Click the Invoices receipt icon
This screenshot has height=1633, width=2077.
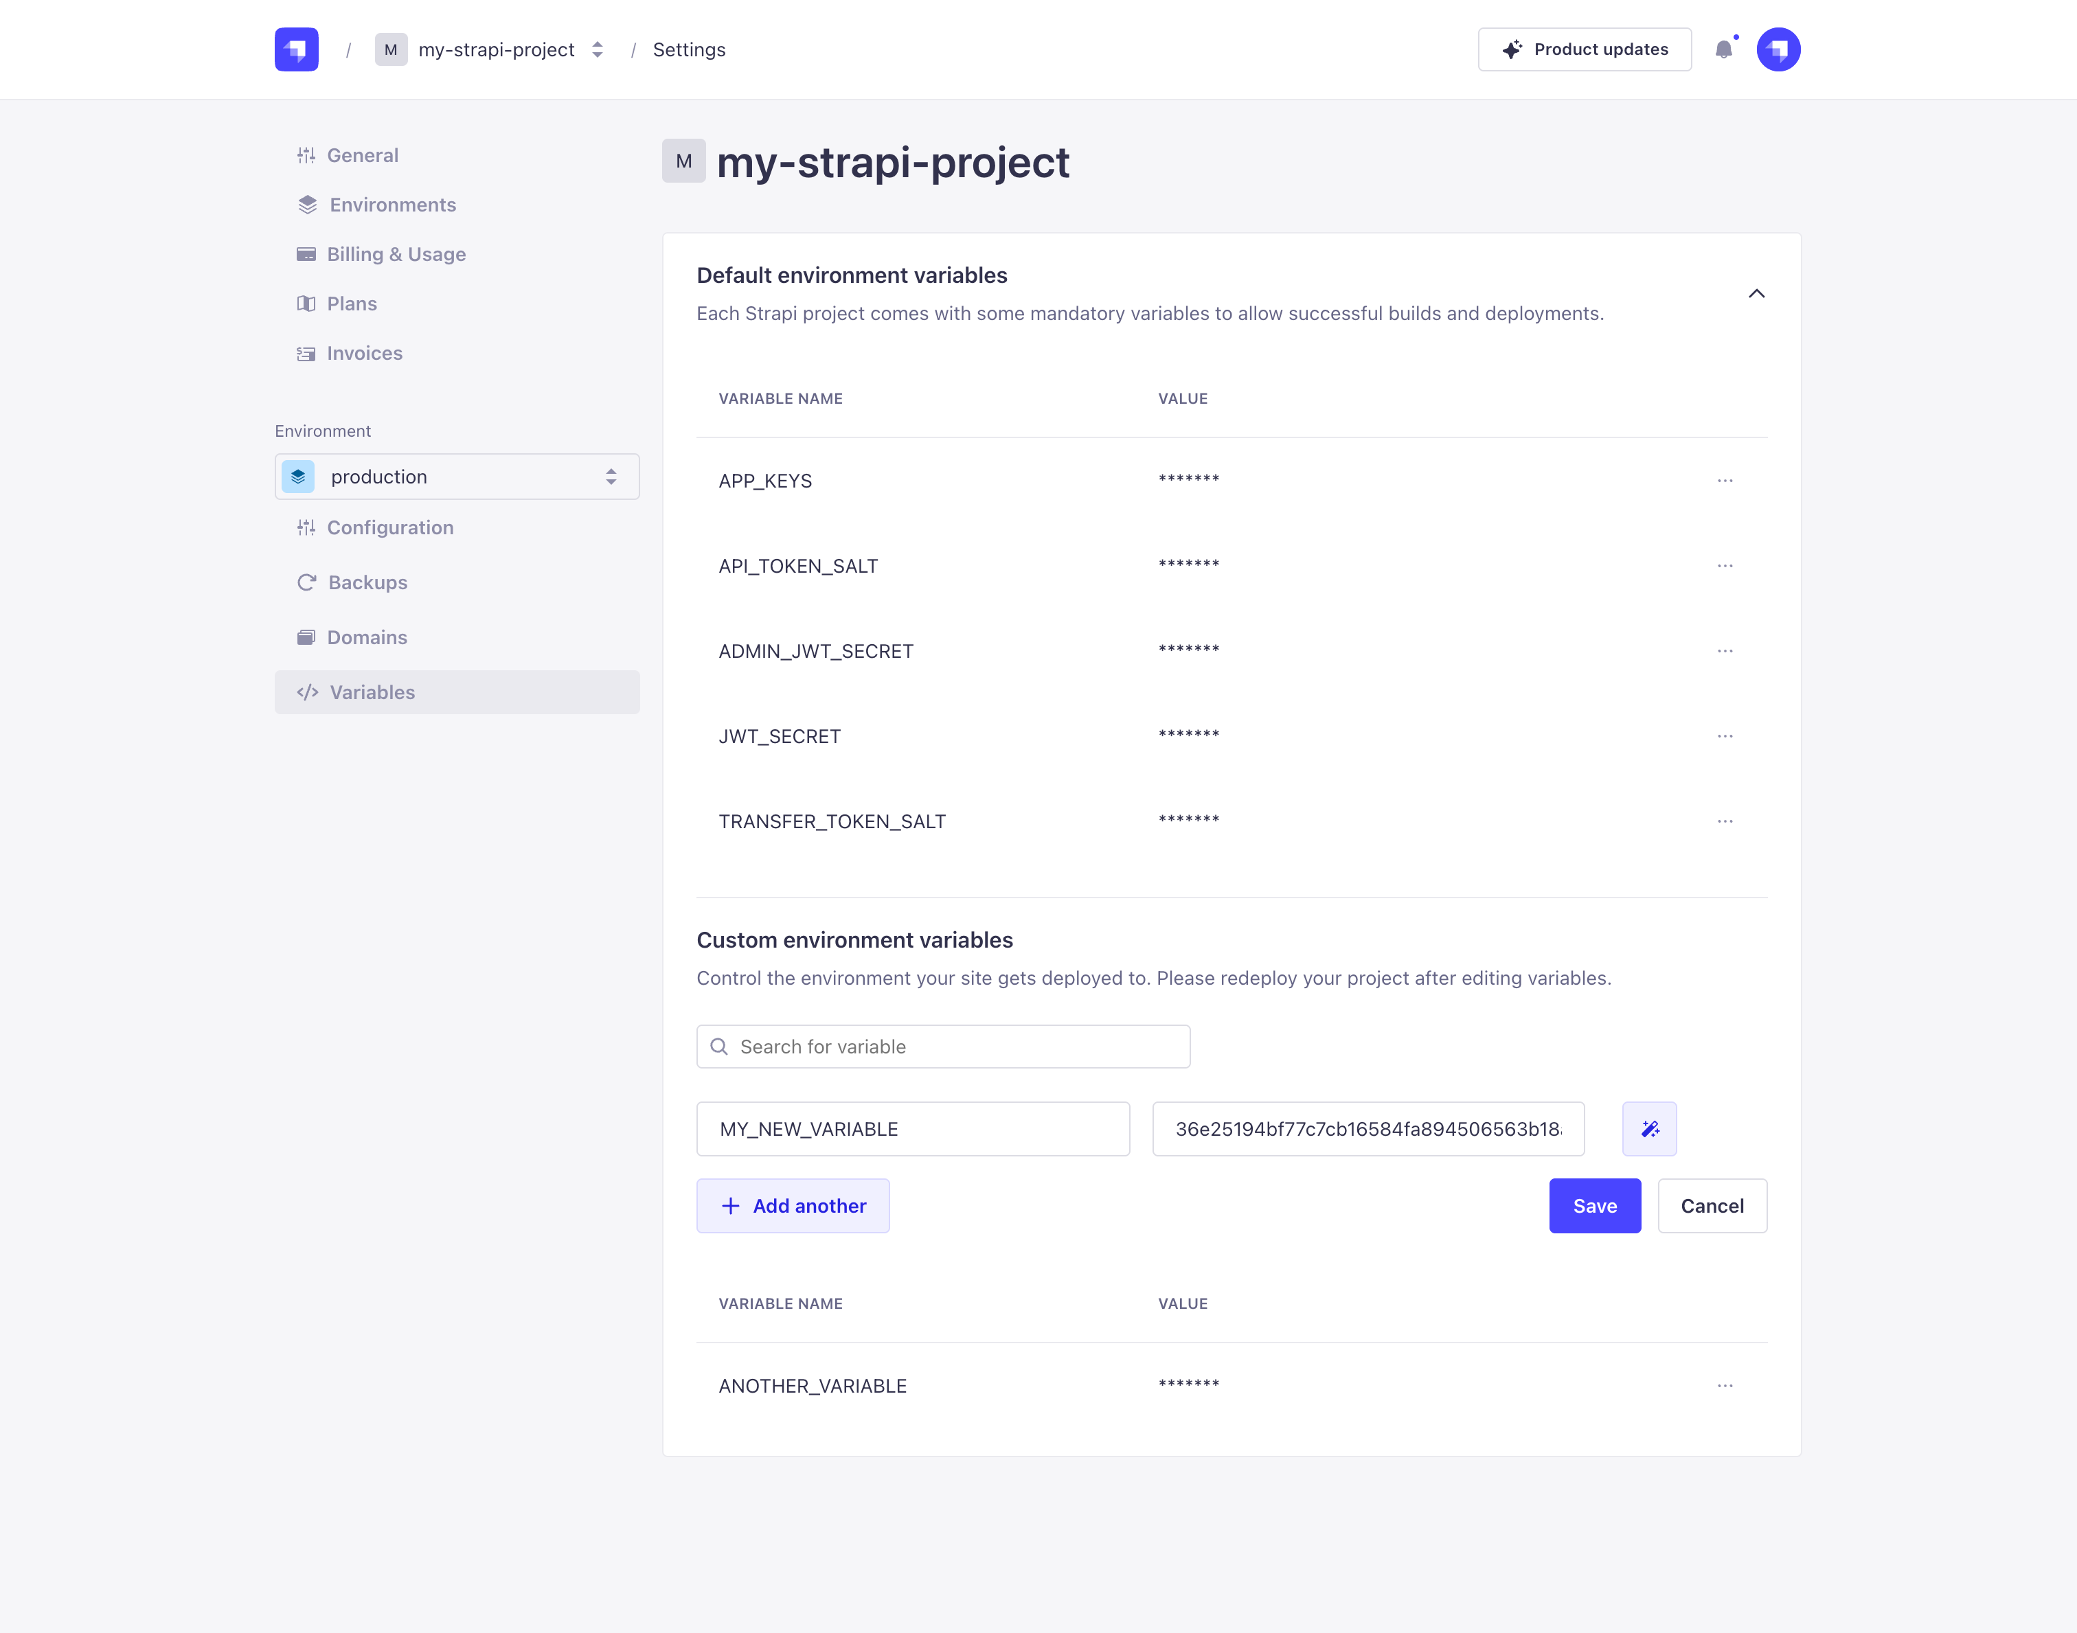click(307, 353)
